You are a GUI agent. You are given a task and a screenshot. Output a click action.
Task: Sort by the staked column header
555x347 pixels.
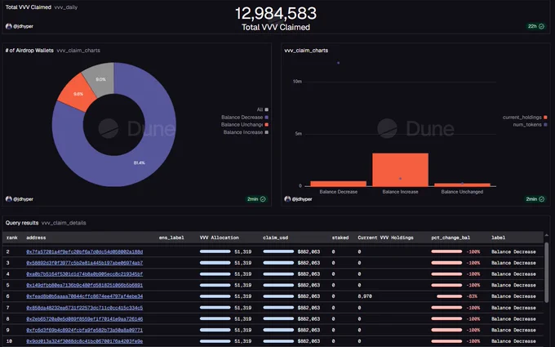point(340,238)
